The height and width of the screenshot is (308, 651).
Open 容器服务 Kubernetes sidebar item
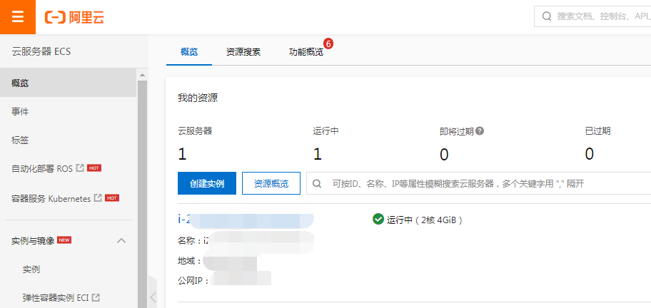pos(51,199)
